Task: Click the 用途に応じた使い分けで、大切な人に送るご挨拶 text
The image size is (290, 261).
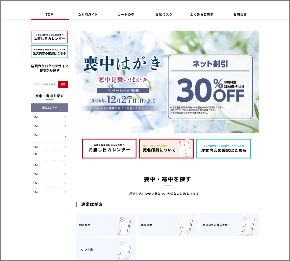Action: coord(164,194)
